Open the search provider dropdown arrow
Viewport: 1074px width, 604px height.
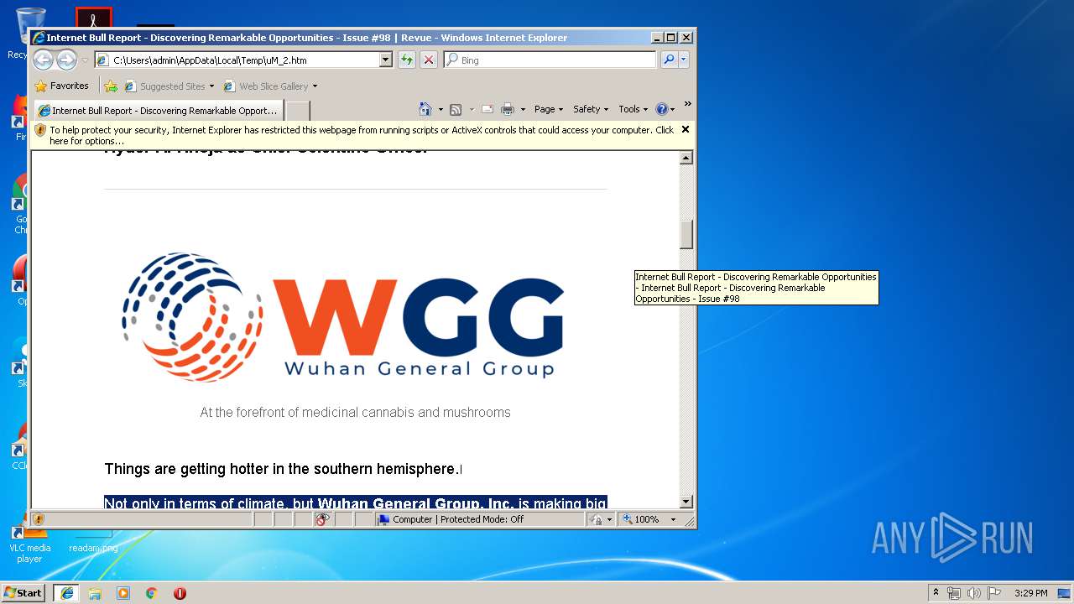coord(684,60)
